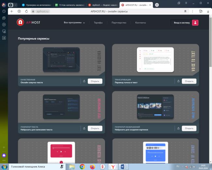This screenshot has width=212, height=170.
Task: Open the screenshot icon in sidebar
Action: click(4, 31)
